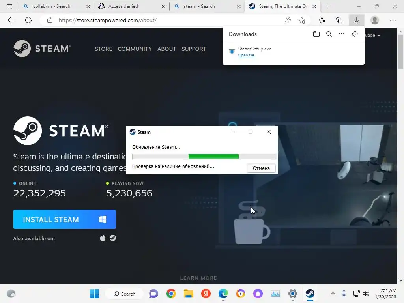Open Microsoft Edge from the taskbar
The image size is (404, 303).
(223, 294)
